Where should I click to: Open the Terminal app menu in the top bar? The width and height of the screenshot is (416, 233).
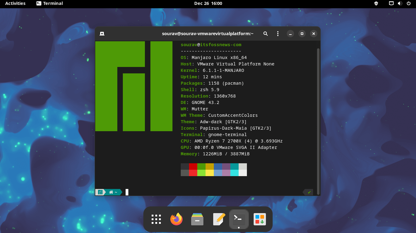pos(49,3)
